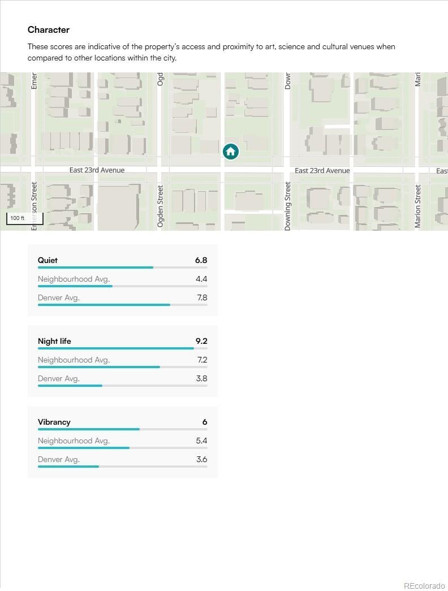The height and width of the screenshot is (591, 448).
Task: Click the Quiet score progress bar
Action: tap(122, 268)
